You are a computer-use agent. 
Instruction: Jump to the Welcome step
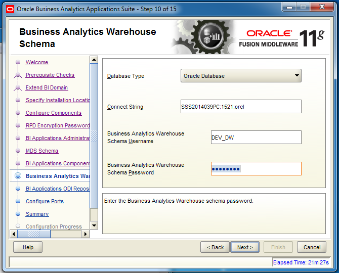click(37, 62)
